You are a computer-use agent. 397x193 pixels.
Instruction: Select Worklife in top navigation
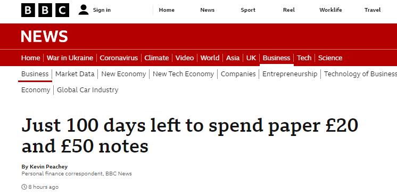click(330, 10)
